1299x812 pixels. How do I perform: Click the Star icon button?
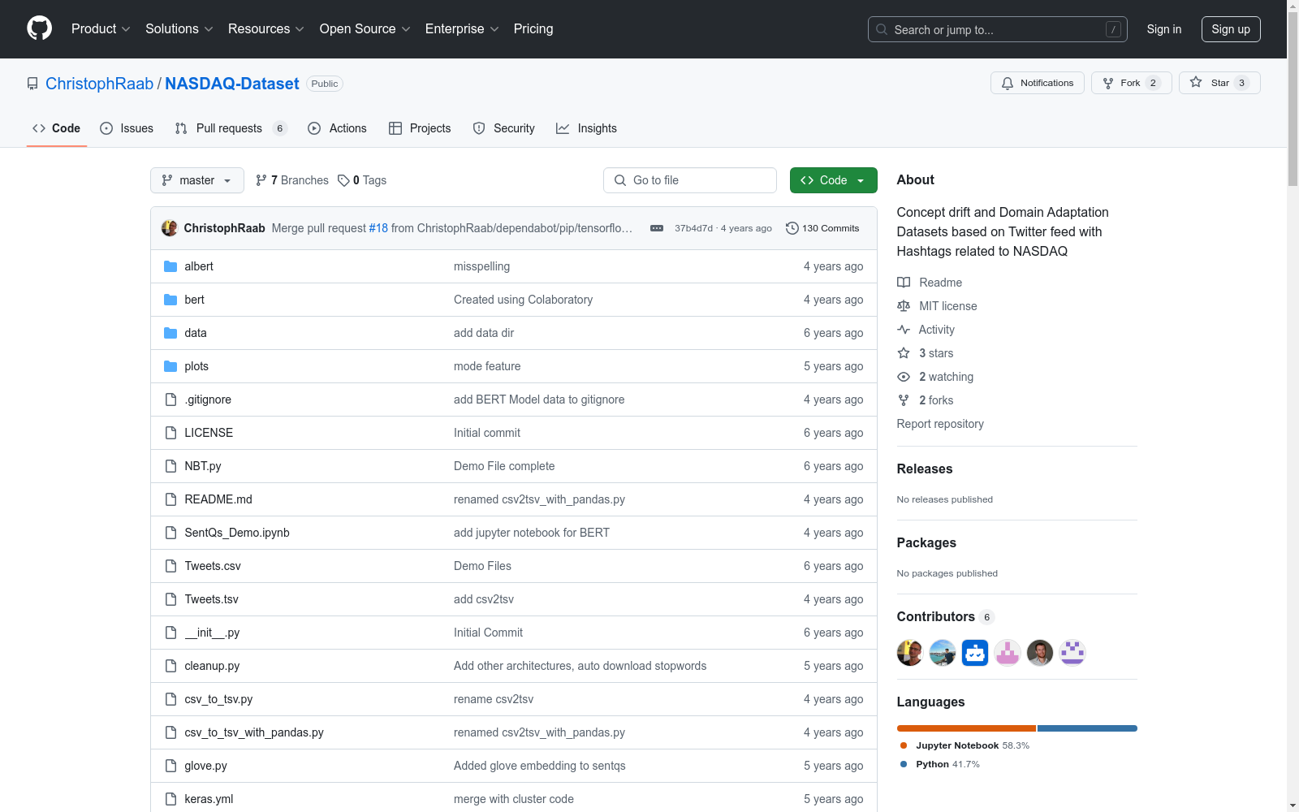1219,83
